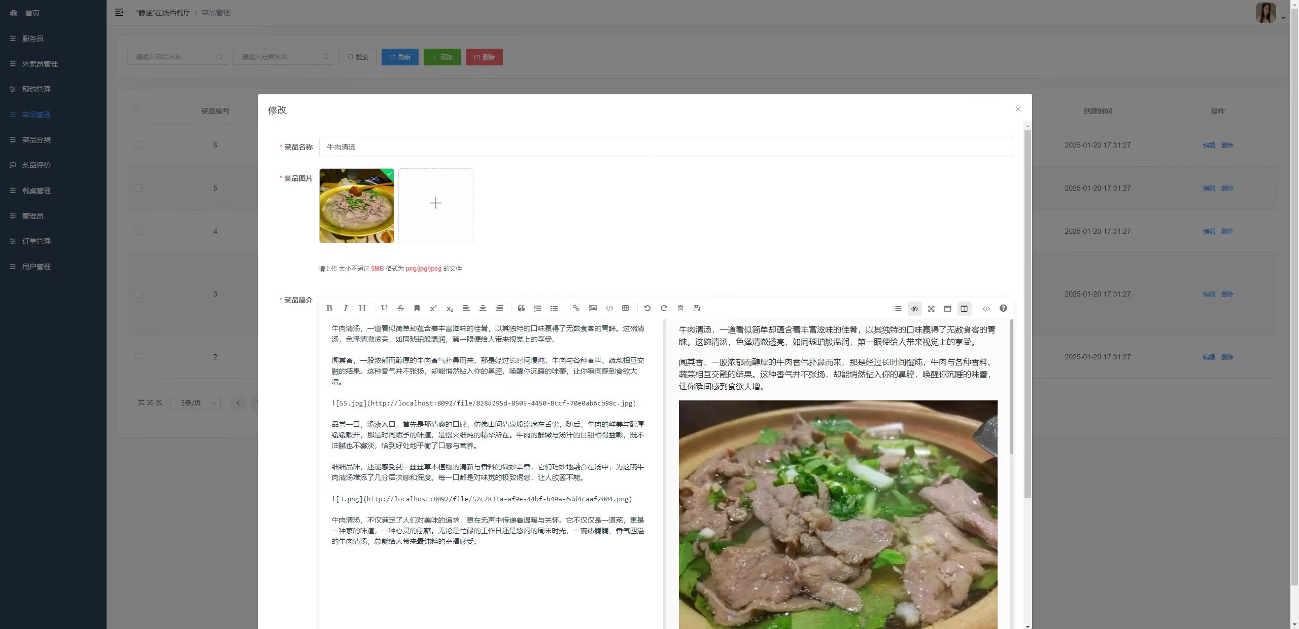Align text left in the editor
The image size is (1299, 629).
(466, 308)
